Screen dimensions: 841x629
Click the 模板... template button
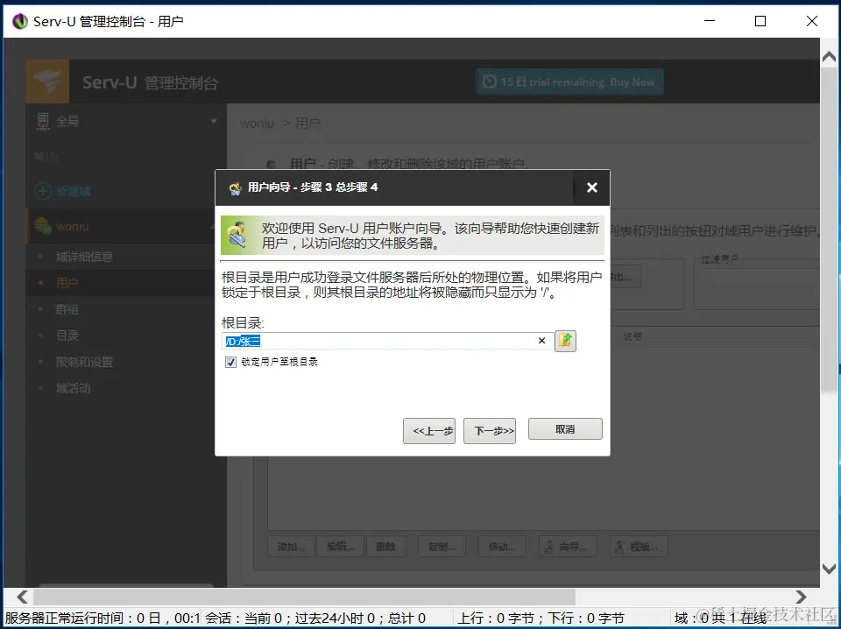[639, 547]
